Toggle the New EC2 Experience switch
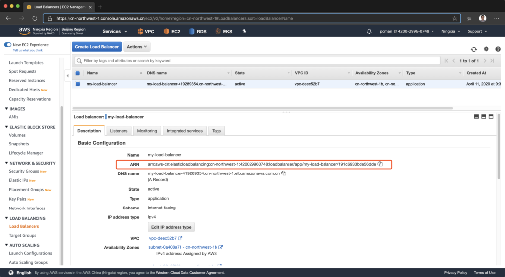 [x=8, y=45]
